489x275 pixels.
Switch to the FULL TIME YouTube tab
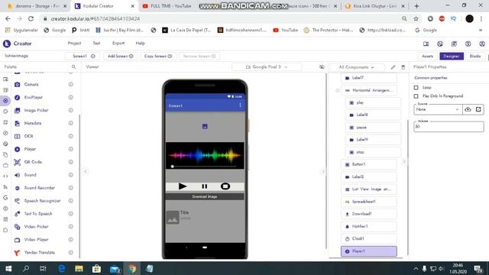click(x=171, y=6)
